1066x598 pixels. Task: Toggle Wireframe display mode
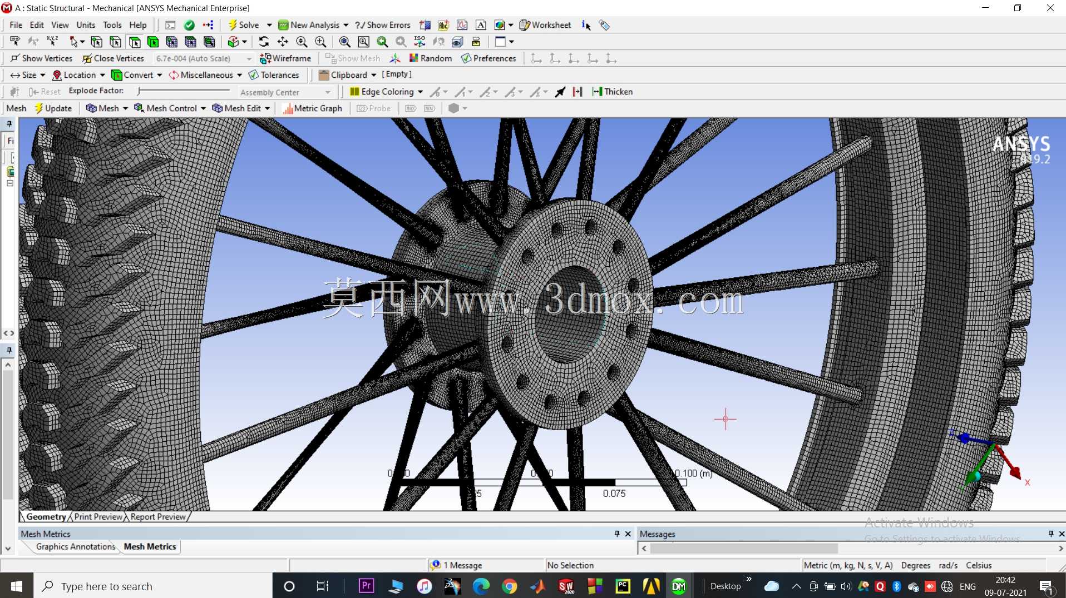point(285,58)
